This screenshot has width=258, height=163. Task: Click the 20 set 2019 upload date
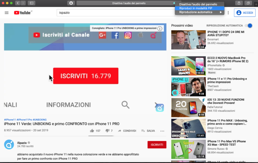point(41,130)
